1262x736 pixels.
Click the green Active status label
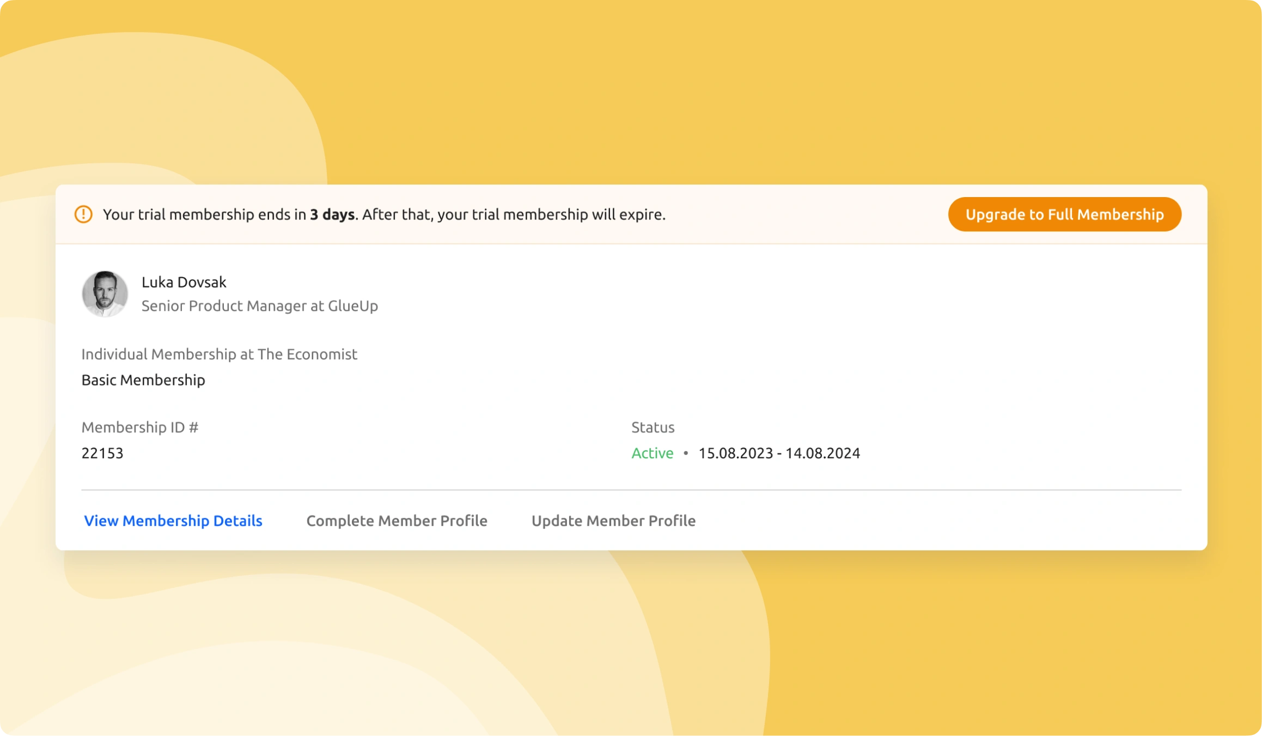click(652, 453)
